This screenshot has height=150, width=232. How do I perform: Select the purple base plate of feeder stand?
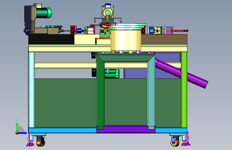(126, 129)
